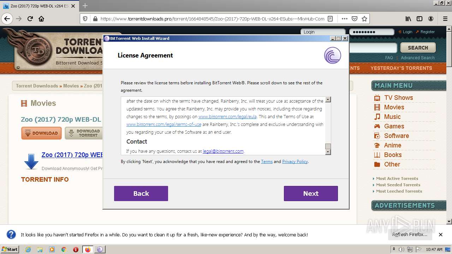The image size is (452, 254).
Task: Click the Firefox forward arrow button
Action: [19, 19]
